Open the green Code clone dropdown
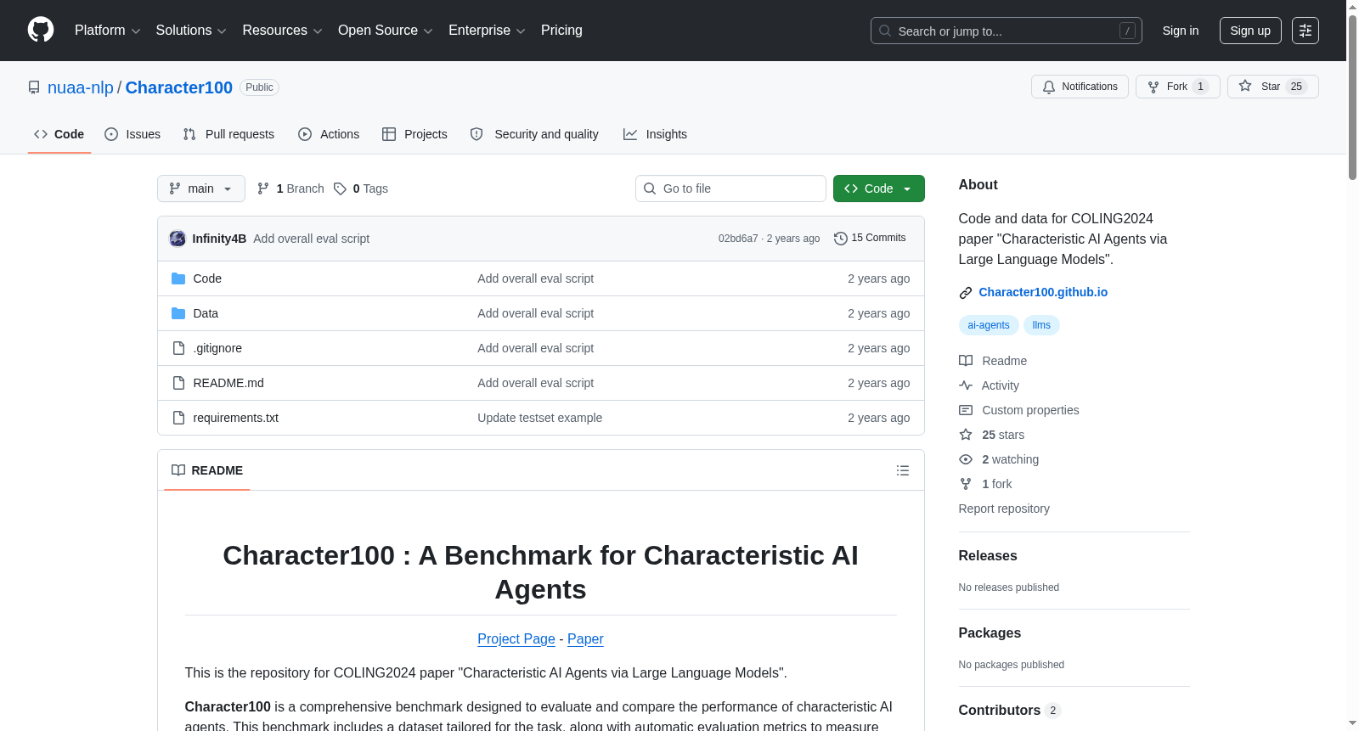The width and height of the screenshot is (1359, 731). (x=878, y=188)
